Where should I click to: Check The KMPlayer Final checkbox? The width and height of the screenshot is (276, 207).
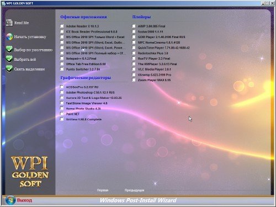[134, 64]
